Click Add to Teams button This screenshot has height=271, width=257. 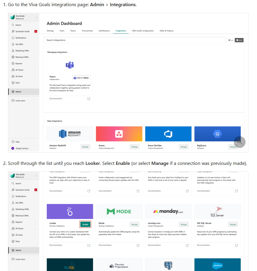[x=81, y=78]
